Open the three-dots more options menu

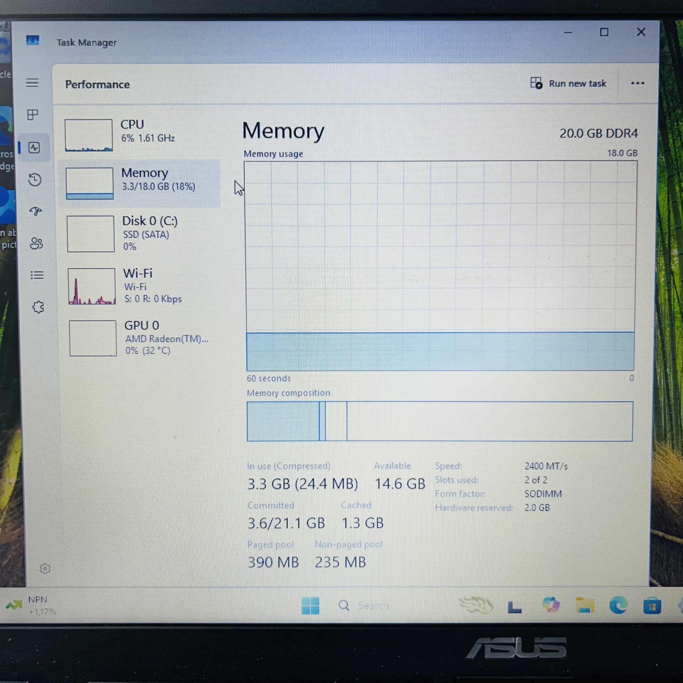tap(637, 83)
